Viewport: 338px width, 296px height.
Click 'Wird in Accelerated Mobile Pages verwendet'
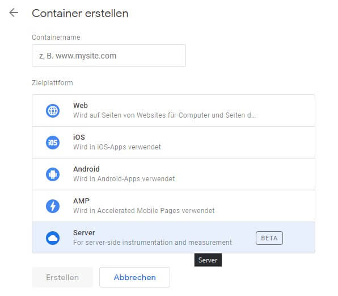click(x=144, y=211)
